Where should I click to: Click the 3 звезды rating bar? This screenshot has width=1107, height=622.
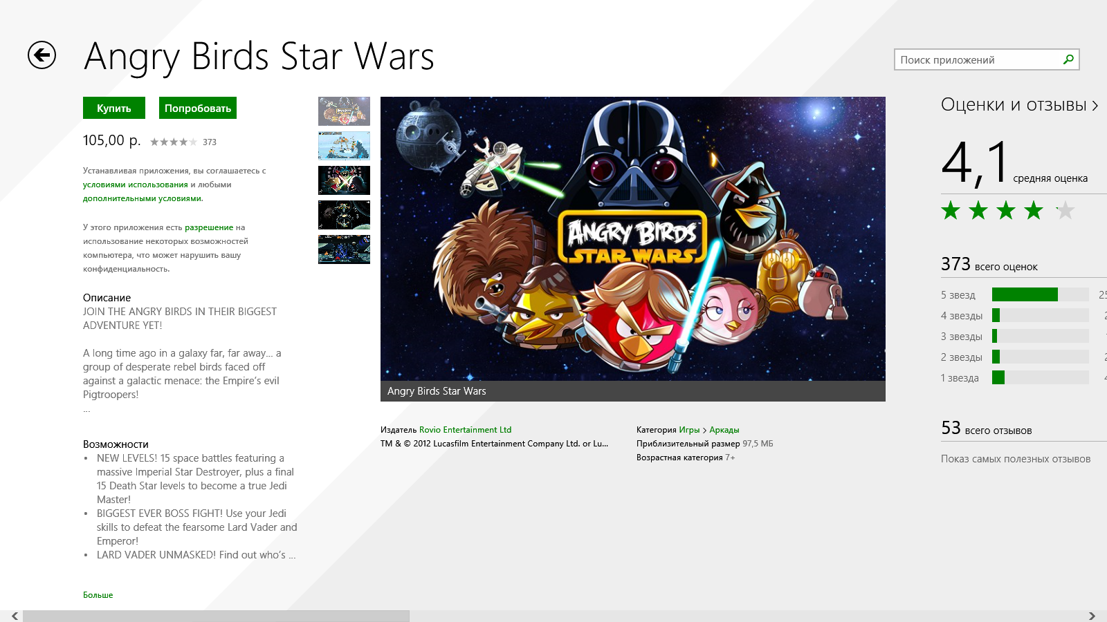coord(1041,336)
